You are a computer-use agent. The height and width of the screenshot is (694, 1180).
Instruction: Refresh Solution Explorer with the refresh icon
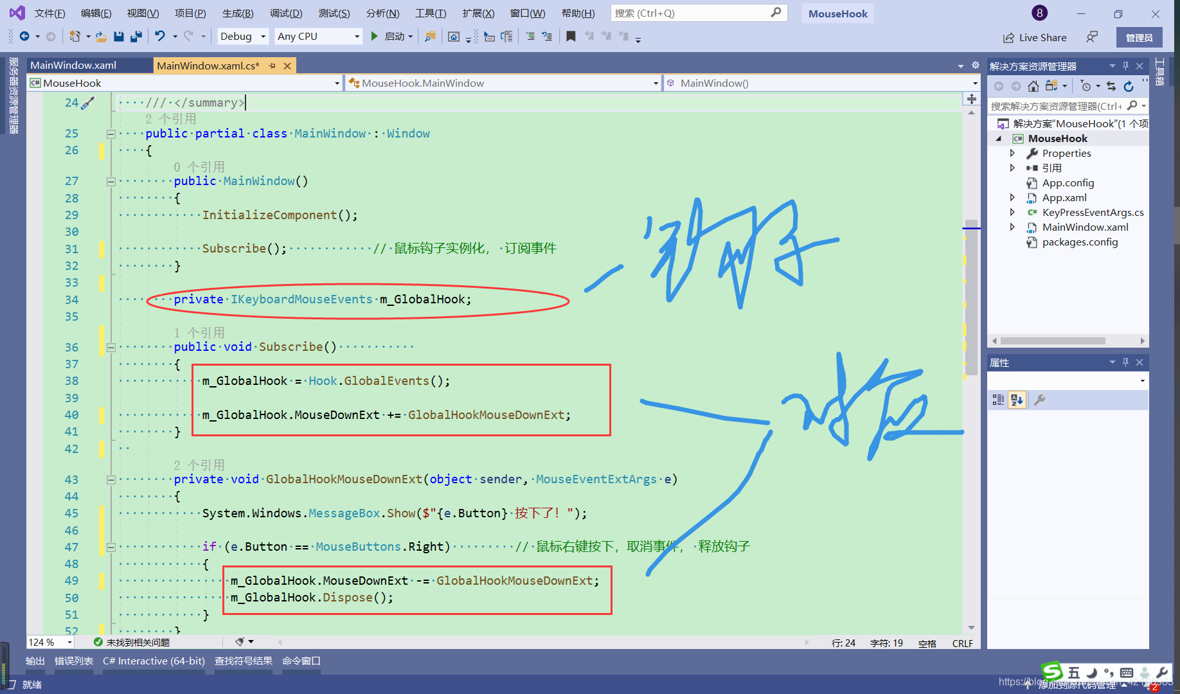(x=1129, y=86)
